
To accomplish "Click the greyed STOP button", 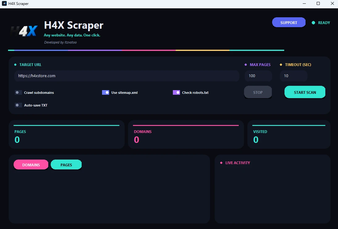I will coord(258,92).
